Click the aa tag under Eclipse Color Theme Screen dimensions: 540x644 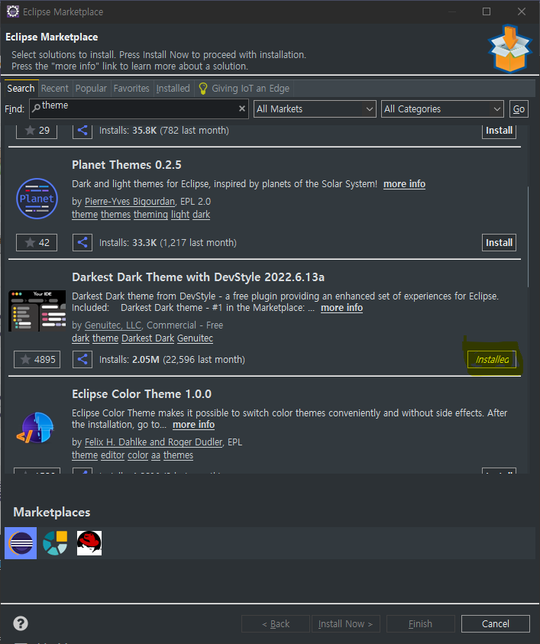click(x=156, y=455)
